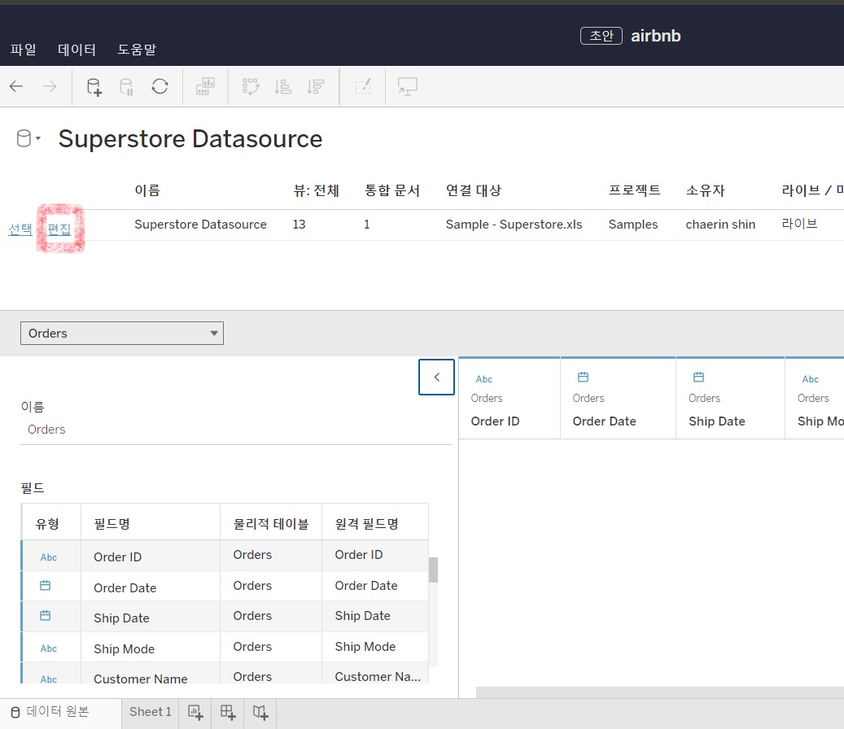
Task: Click the Abc type icon for Ship Mode row
Action: point(49,648)
